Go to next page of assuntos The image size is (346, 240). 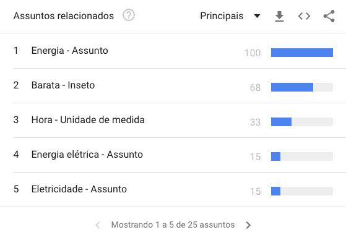[248, 225]
